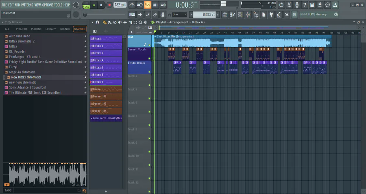This screenshot has width=366, height=194.
Task: Select the Slice tool in Playlist
Action: 130,22
